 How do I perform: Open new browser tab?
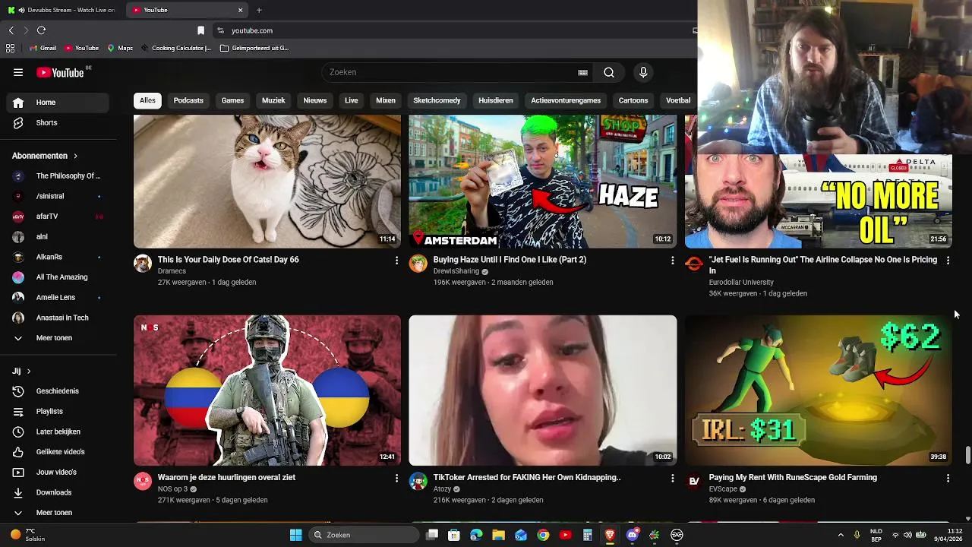(259, 10)
